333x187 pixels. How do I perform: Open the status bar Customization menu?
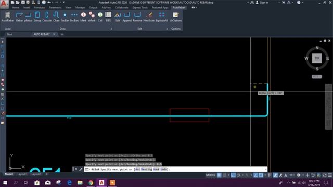(330, 175)
